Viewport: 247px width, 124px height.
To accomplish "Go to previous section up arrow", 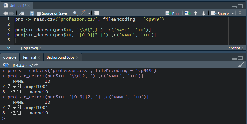I will 196,13.
